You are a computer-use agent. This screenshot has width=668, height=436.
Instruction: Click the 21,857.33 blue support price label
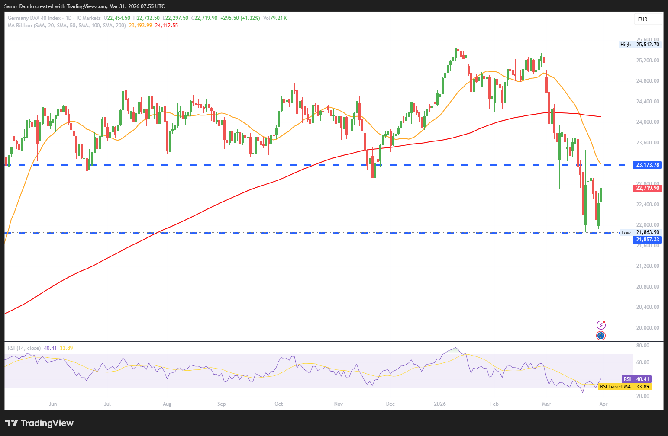click(648, 240)
